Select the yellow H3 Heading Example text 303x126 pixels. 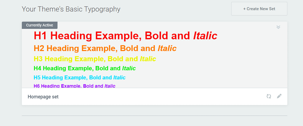click(x=86, y=59)
